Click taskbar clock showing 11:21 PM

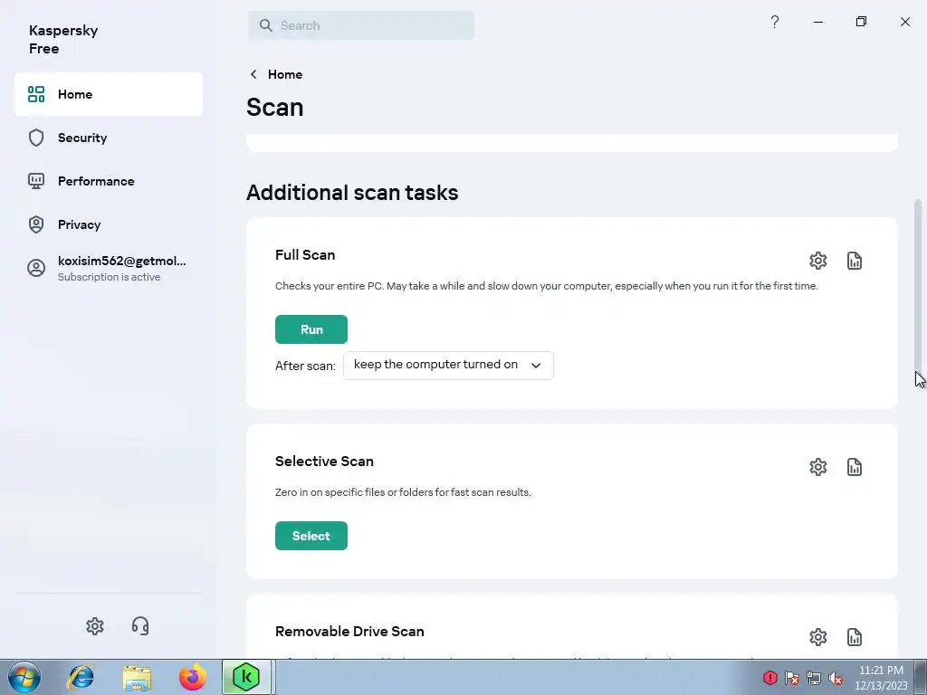pyautogui.click(x=881, y=677)
